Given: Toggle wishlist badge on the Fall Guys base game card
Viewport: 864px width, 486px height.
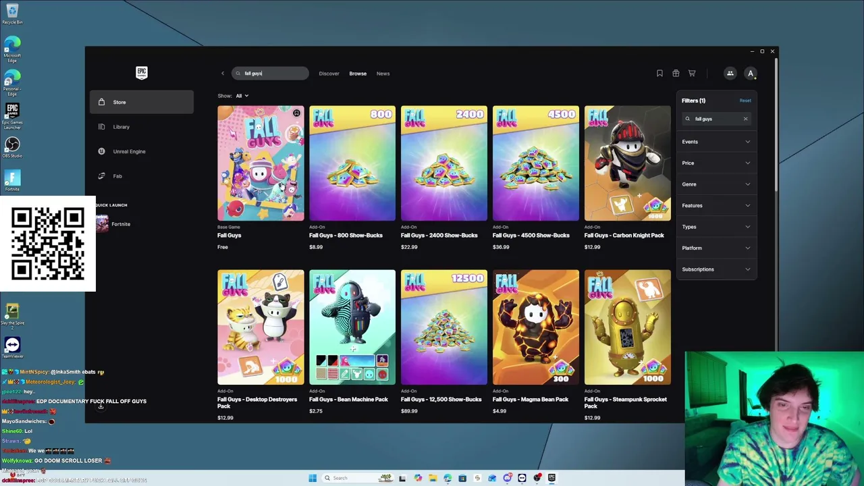Looking at the screenshot, I should (x=296, y=113).
